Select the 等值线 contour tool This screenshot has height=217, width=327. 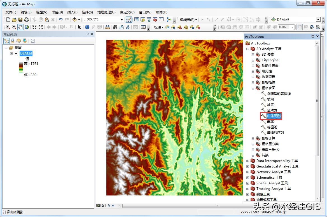click(272, 127)
